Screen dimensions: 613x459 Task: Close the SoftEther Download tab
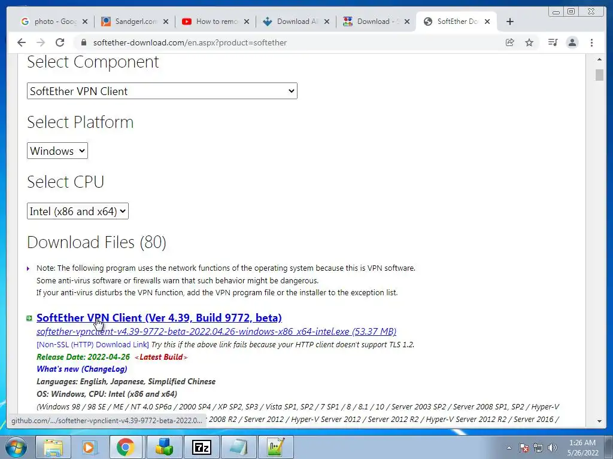(487, 22)
